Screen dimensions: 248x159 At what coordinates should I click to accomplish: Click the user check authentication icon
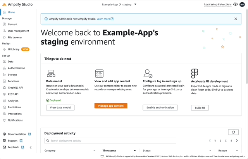148,74
